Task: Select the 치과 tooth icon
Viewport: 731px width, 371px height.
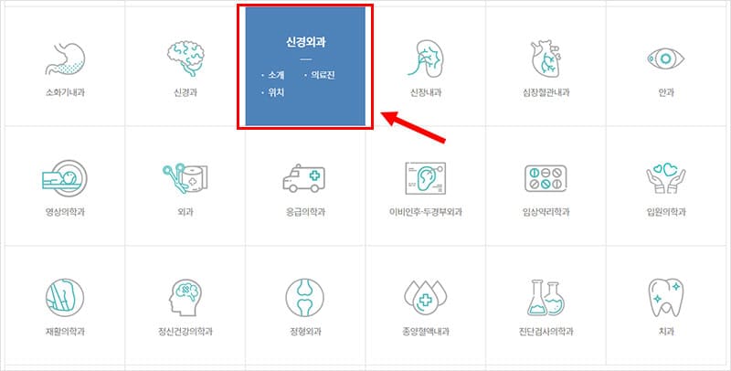Action: [x=666, y=298]
